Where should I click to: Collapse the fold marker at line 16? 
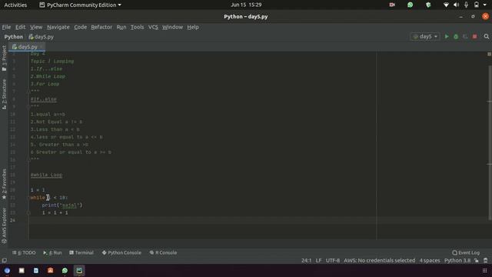point(28,159)
